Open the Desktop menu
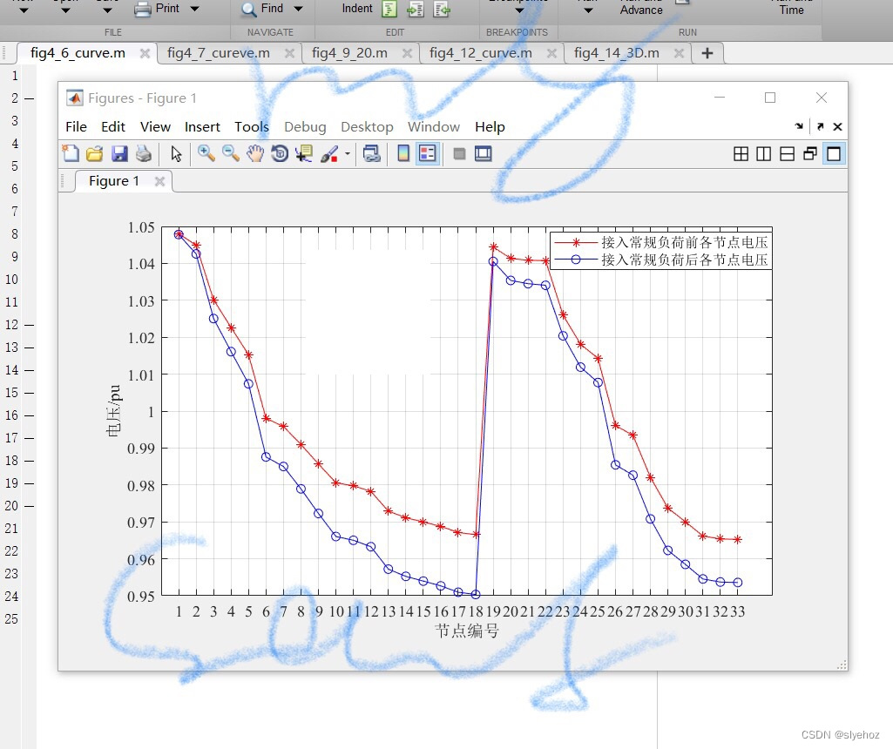 [x=368, y=126]
